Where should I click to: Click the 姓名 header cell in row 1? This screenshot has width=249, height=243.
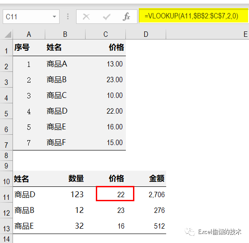click(65, 48)
